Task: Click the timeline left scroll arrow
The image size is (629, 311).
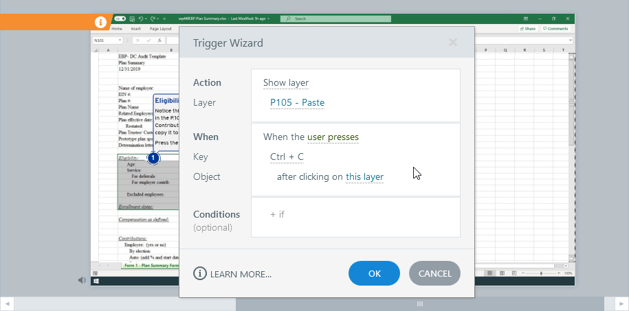Action: (x=6, y=303)
